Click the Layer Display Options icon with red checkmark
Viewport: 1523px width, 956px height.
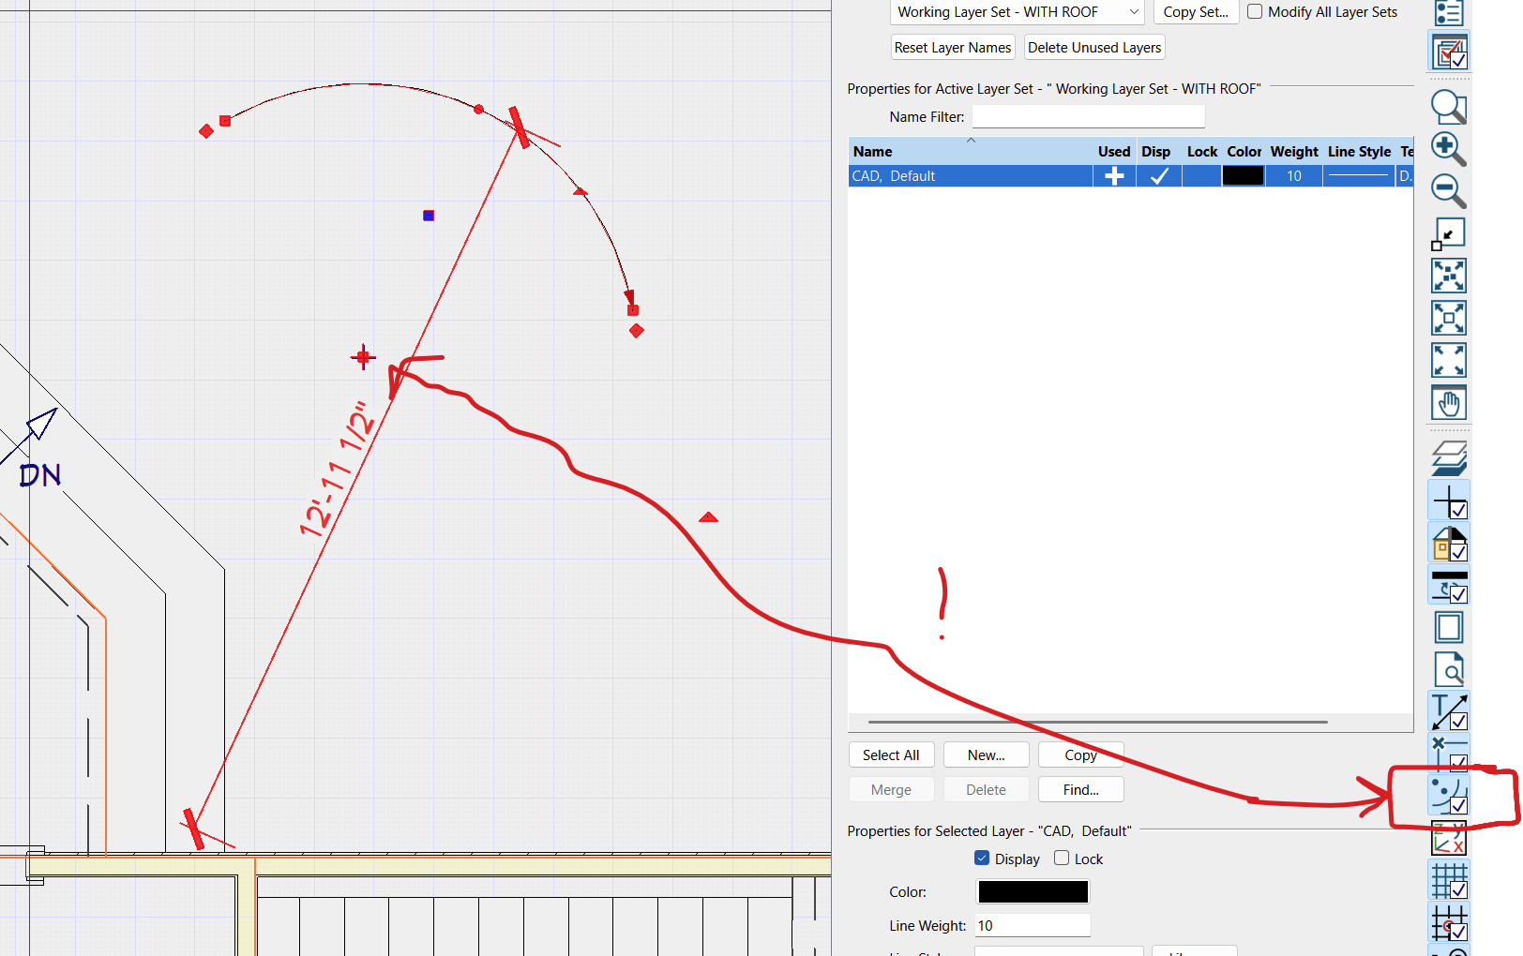click(x=1448, y=52)
